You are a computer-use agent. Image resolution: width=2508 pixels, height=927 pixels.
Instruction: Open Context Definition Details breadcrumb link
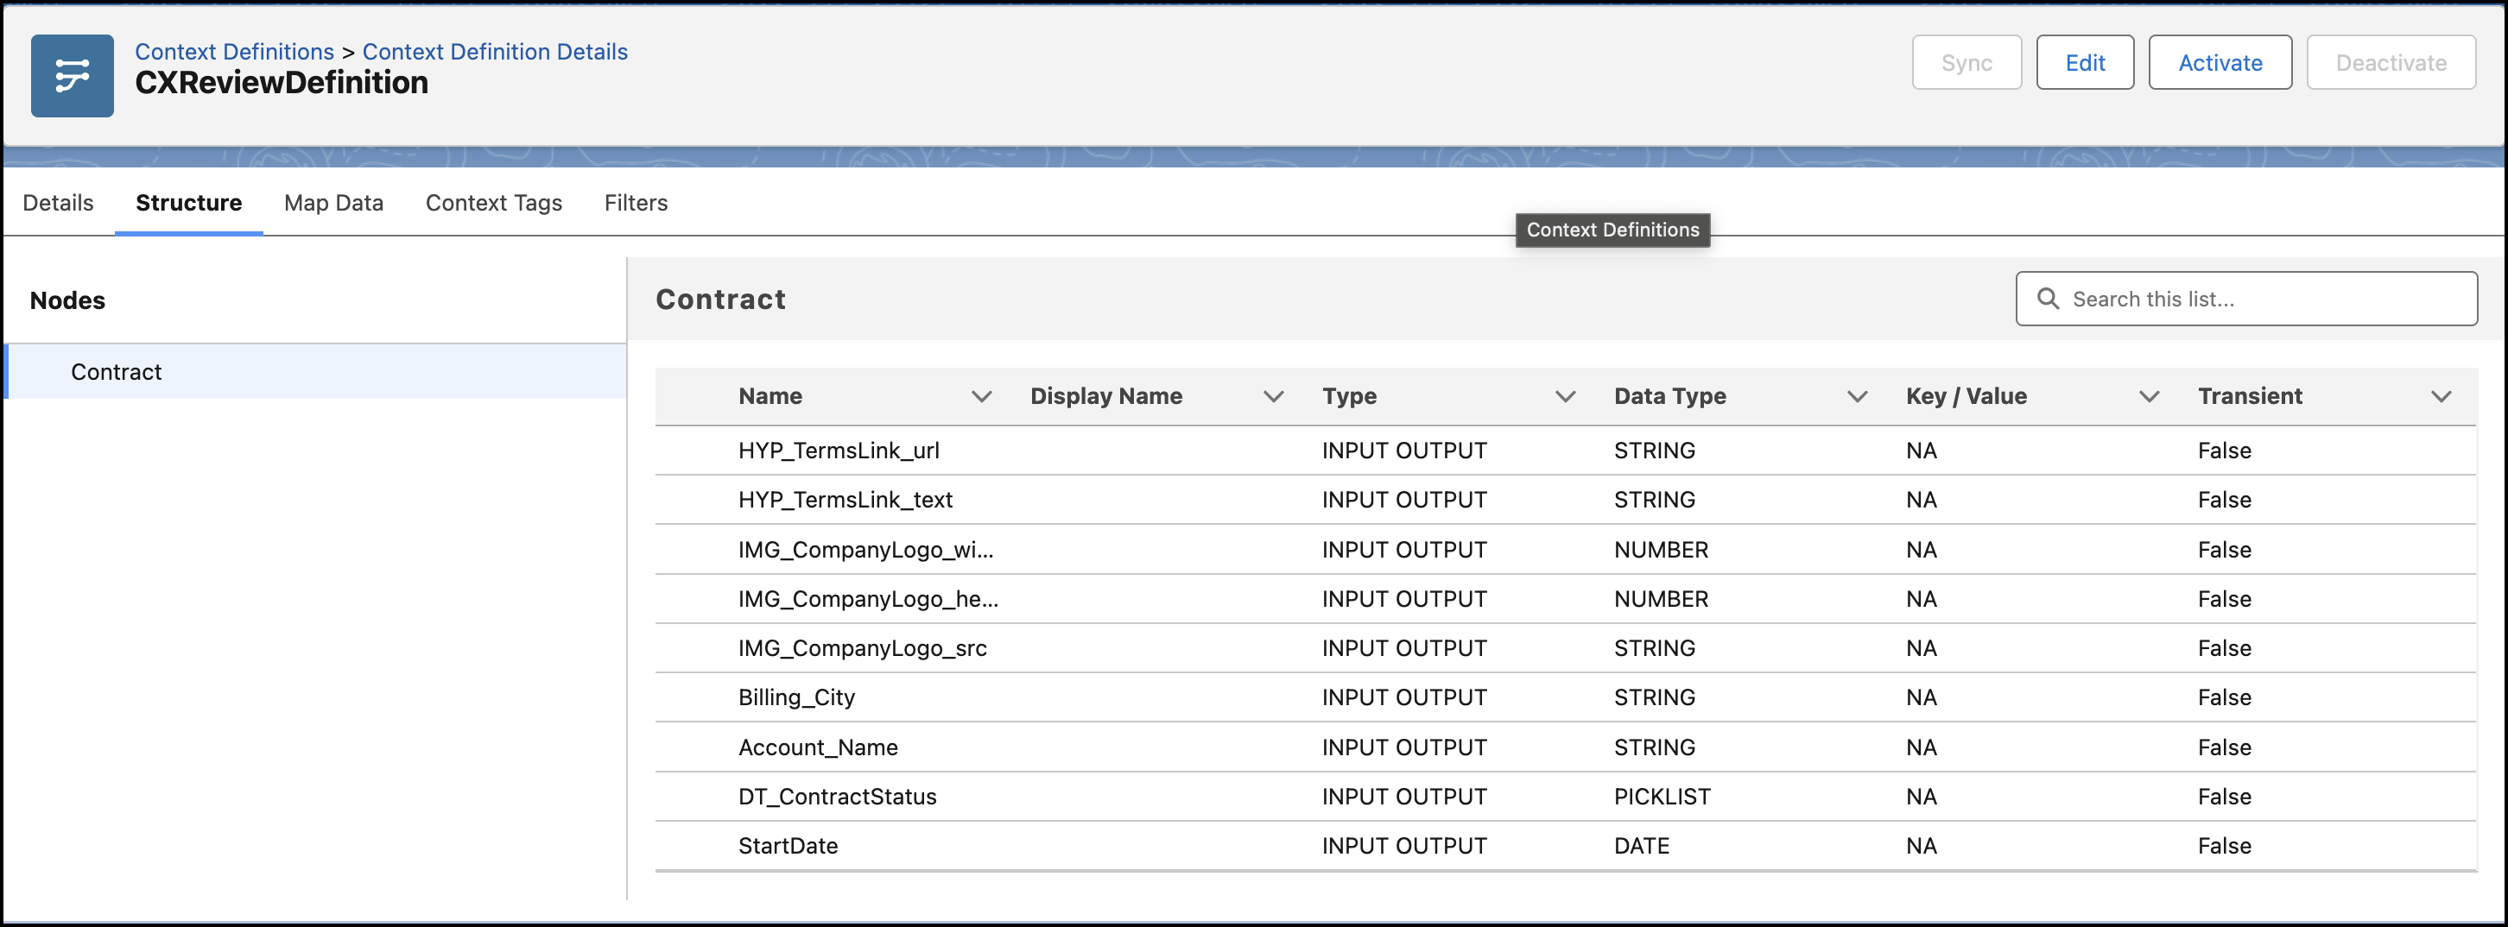click(495, 51)
